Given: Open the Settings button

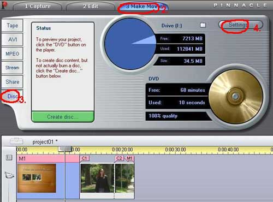Looking at the screenshot, I should (x=241, y=25).
